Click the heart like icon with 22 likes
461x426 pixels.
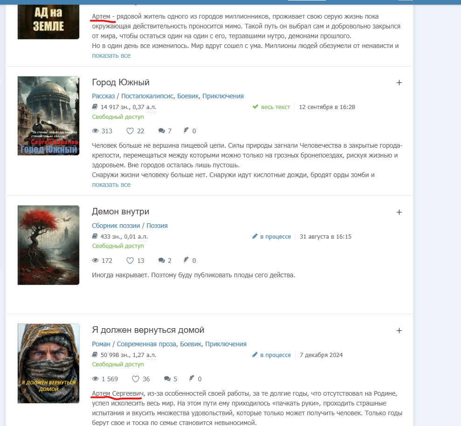(130, 131)
